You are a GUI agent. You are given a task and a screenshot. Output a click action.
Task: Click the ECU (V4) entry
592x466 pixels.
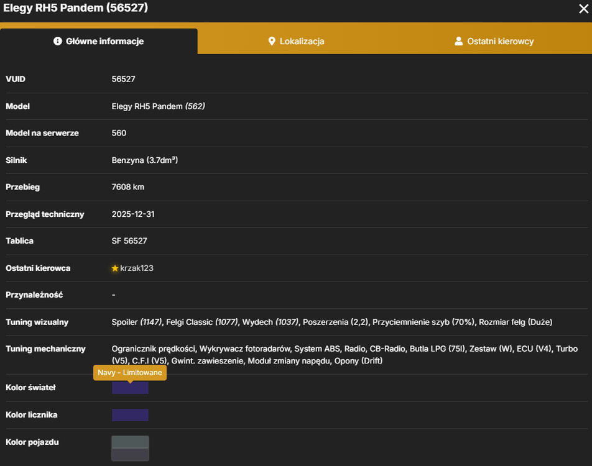(534, 349)
